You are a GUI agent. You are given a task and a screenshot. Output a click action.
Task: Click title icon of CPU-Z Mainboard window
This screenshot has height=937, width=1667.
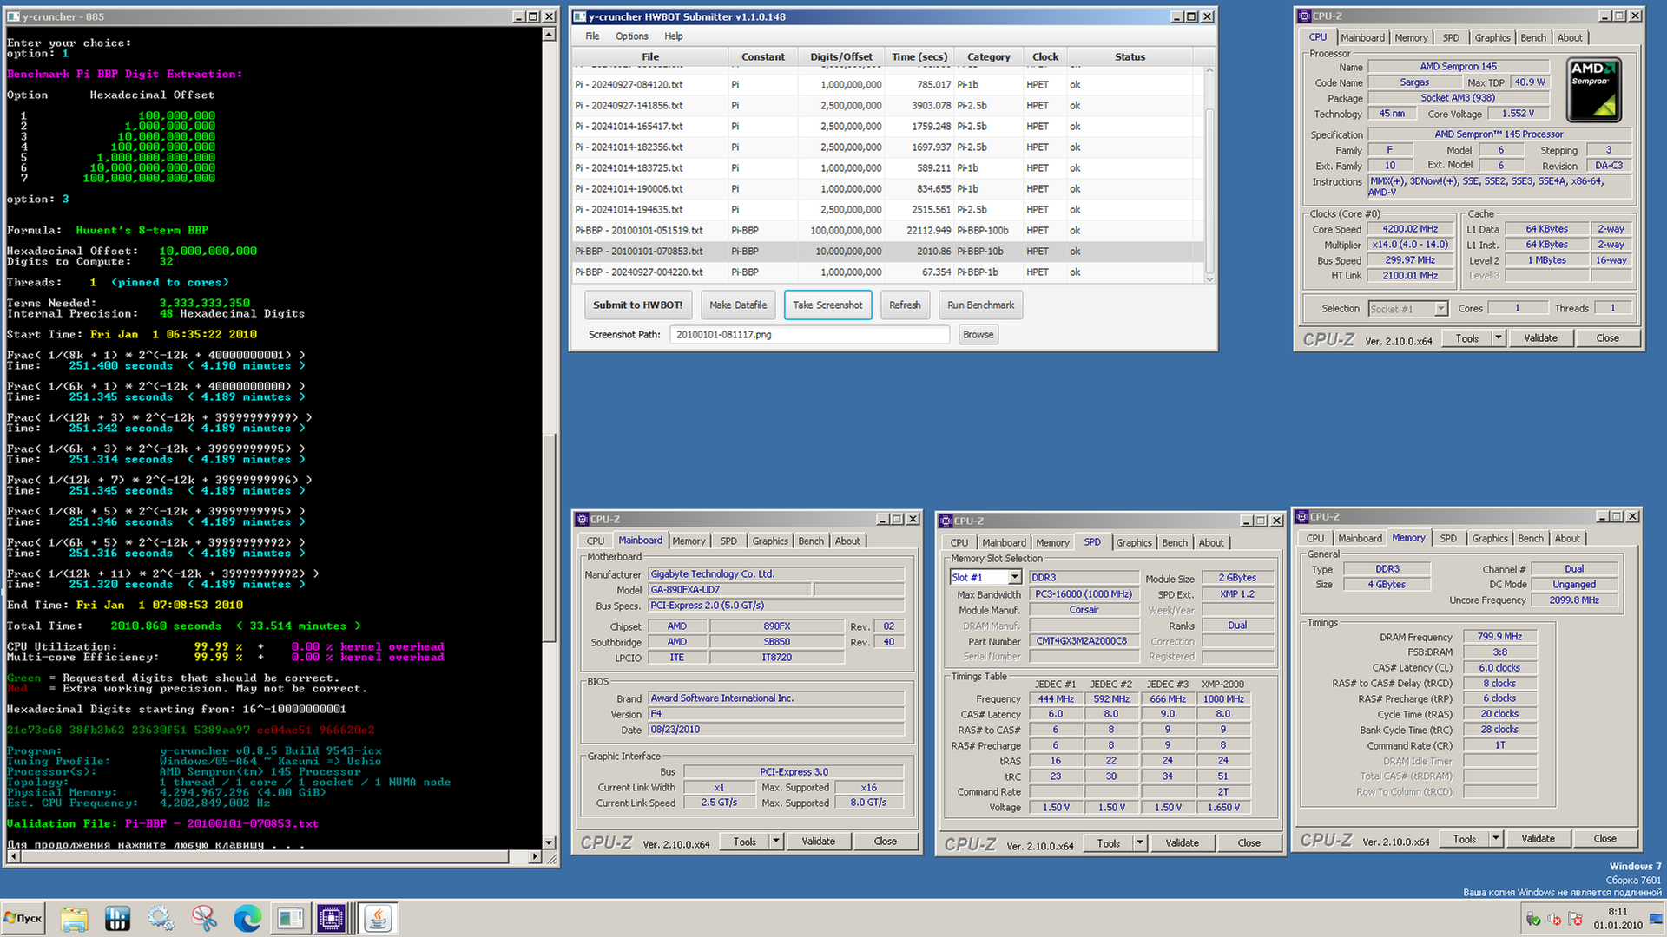582,519
